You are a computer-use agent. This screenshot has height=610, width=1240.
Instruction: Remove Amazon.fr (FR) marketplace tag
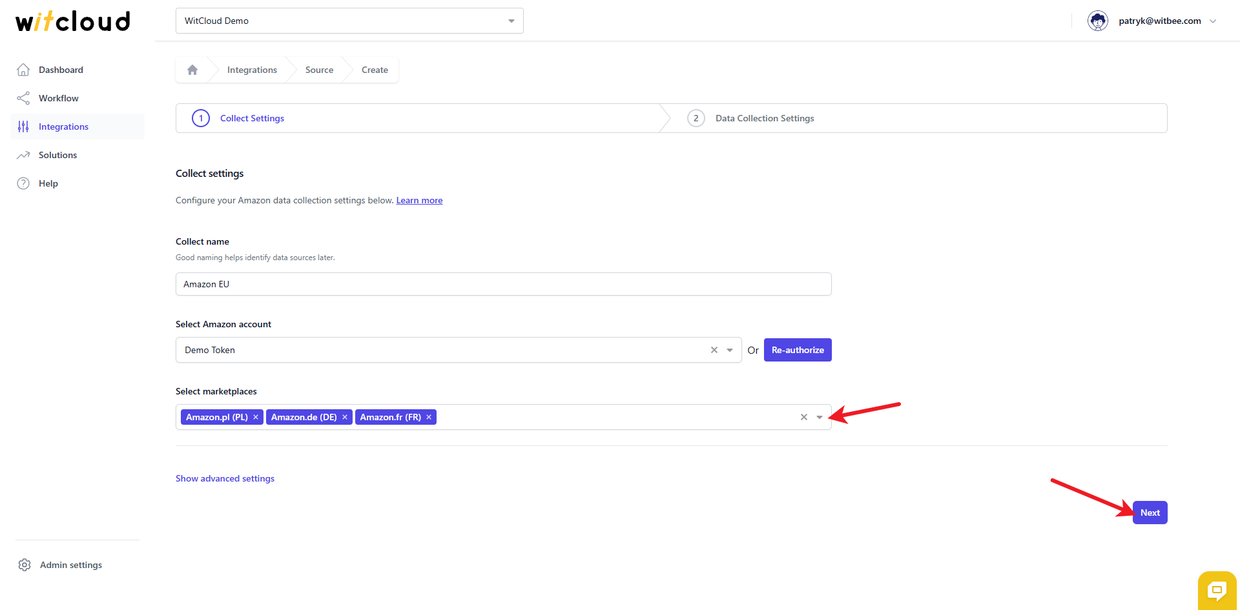pos(429,417)
